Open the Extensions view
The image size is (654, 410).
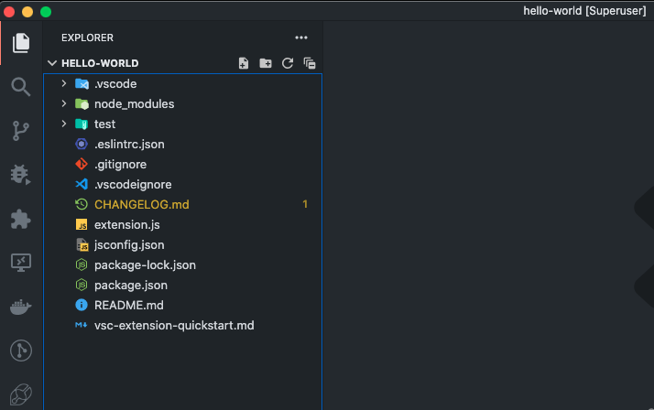[x=21, y=219]
